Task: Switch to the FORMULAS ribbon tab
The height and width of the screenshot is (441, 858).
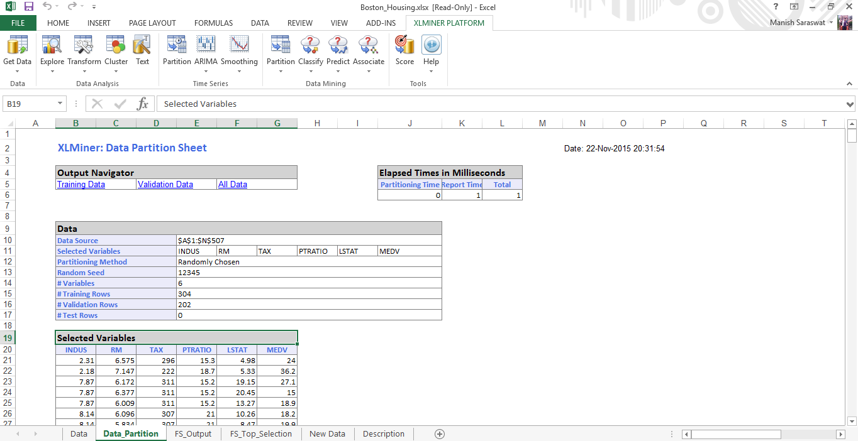Action: 213,23
